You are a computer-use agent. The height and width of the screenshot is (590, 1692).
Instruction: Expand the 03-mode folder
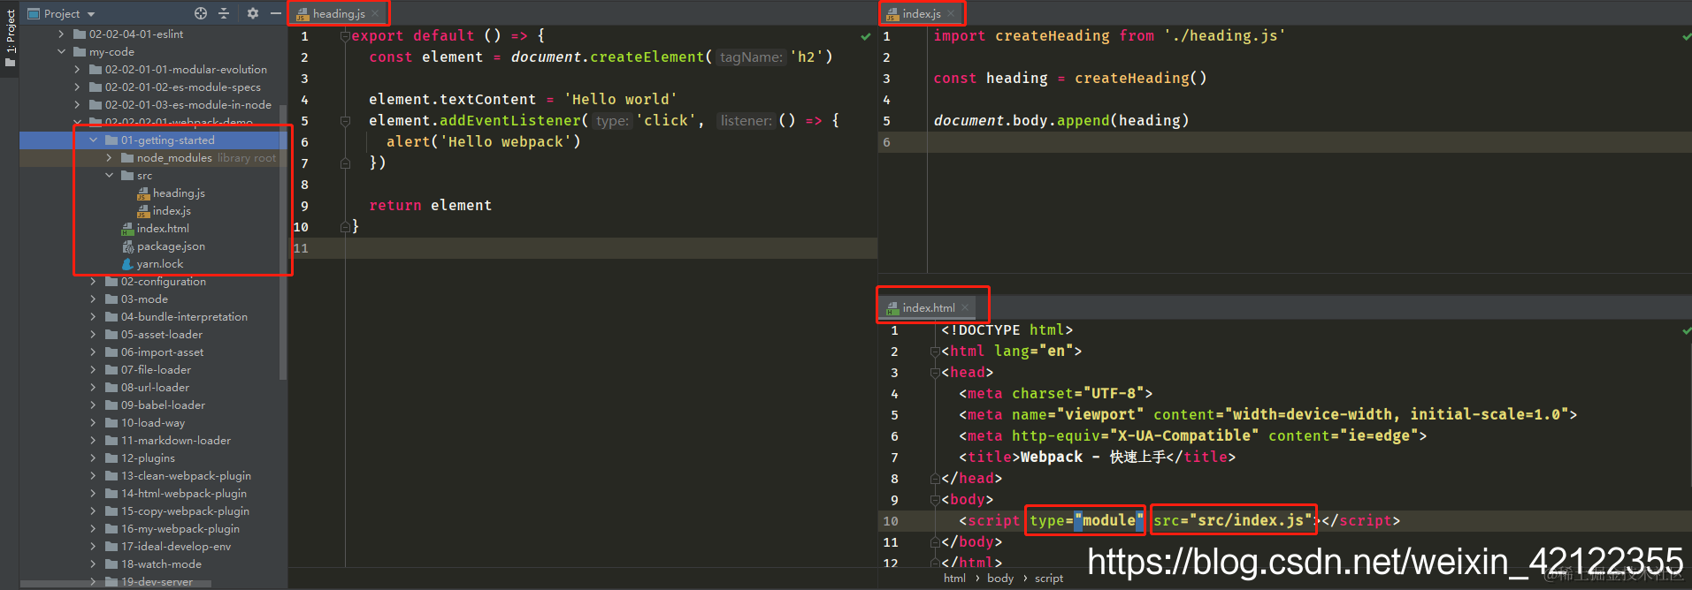click(x=93, y=299)
